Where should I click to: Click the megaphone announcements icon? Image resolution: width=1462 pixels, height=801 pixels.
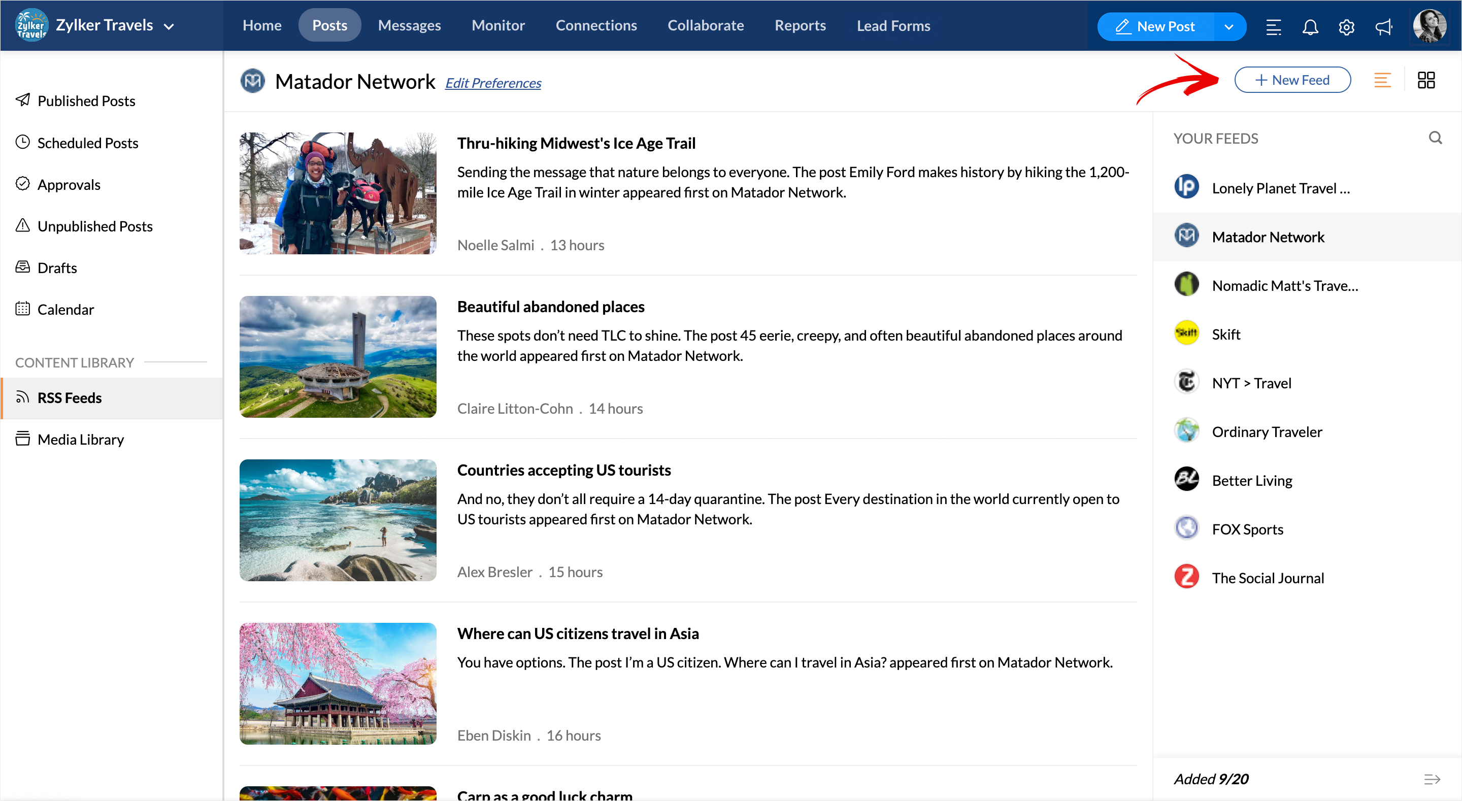[x=1383, y=27]
